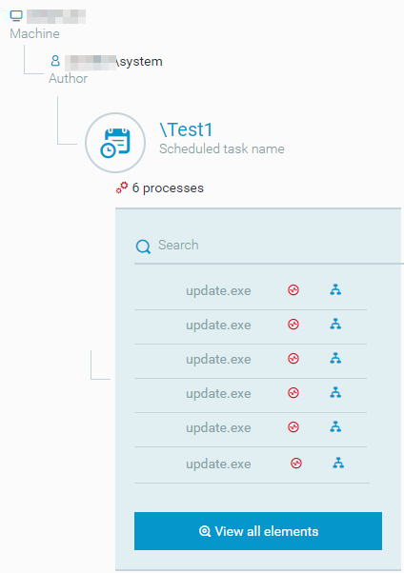Click red activity icon for fourth update.exe
Image resolution: width=404 pixels, height=573 pixels.
coord(293,393)
